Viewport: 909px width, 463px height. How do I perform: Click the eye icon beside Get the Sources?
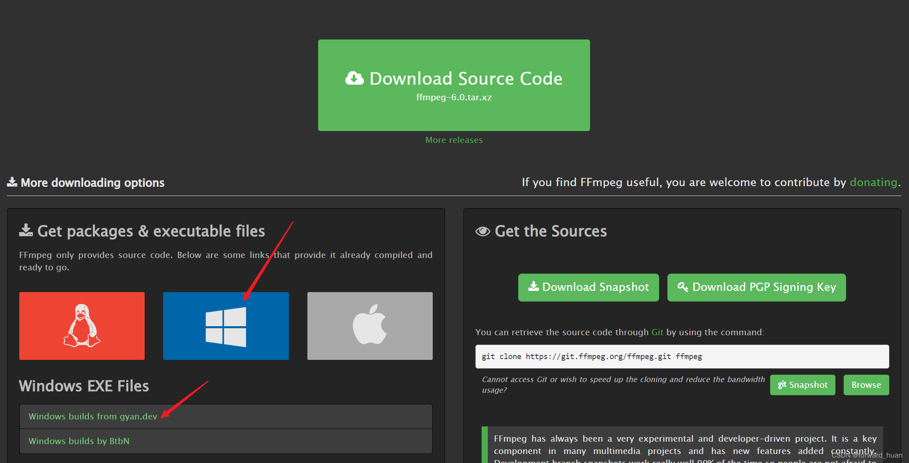click(x=483, y=231)
